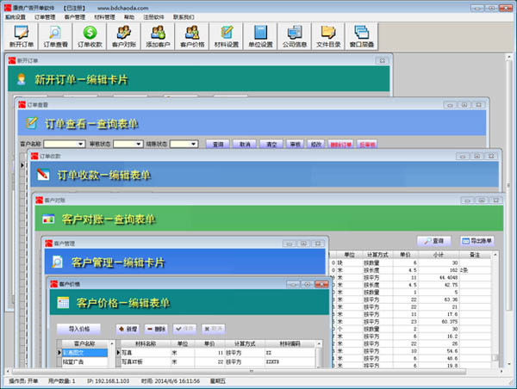
Task: Open 客户管理 menu in the menu bar
Action: [75, 17]
